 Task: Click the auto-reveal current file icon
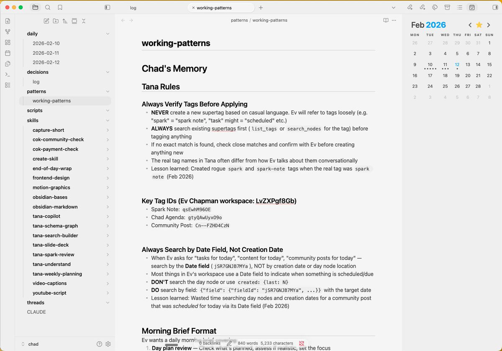click(74, 21)
